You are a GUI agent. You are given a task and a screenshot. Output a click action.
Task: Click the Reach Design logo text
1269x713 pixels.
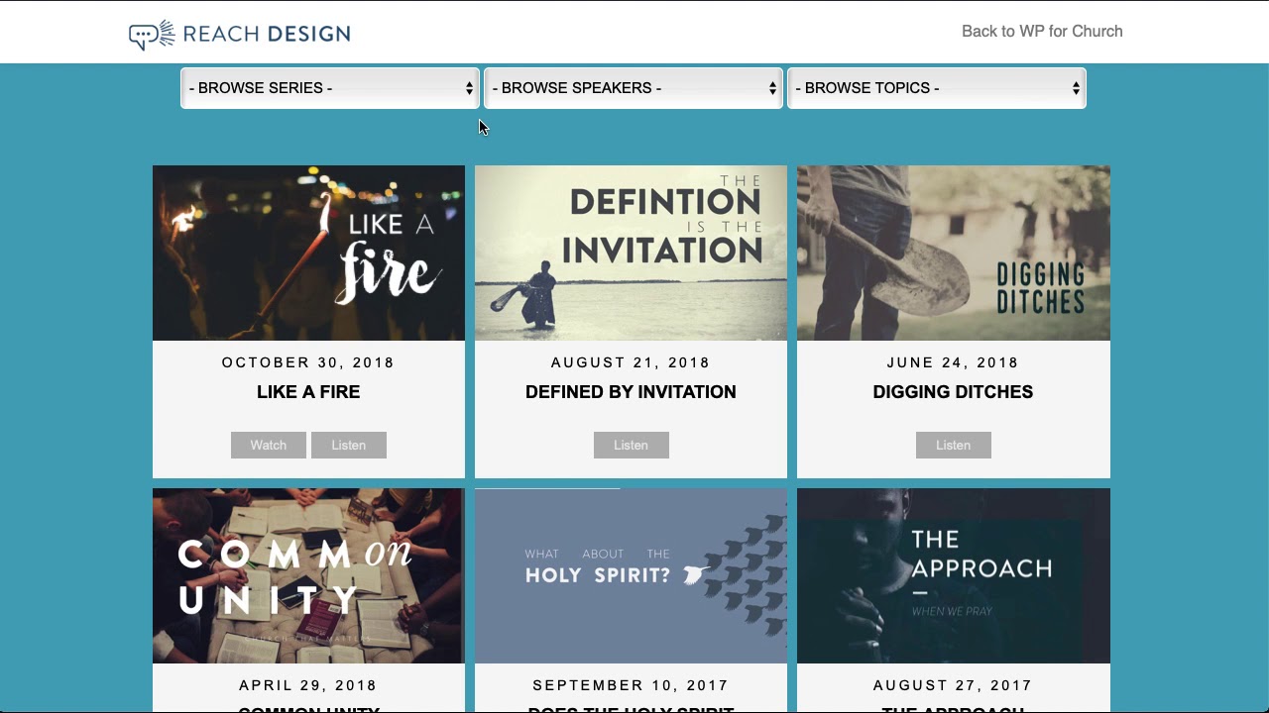click(x=267, y=35)
